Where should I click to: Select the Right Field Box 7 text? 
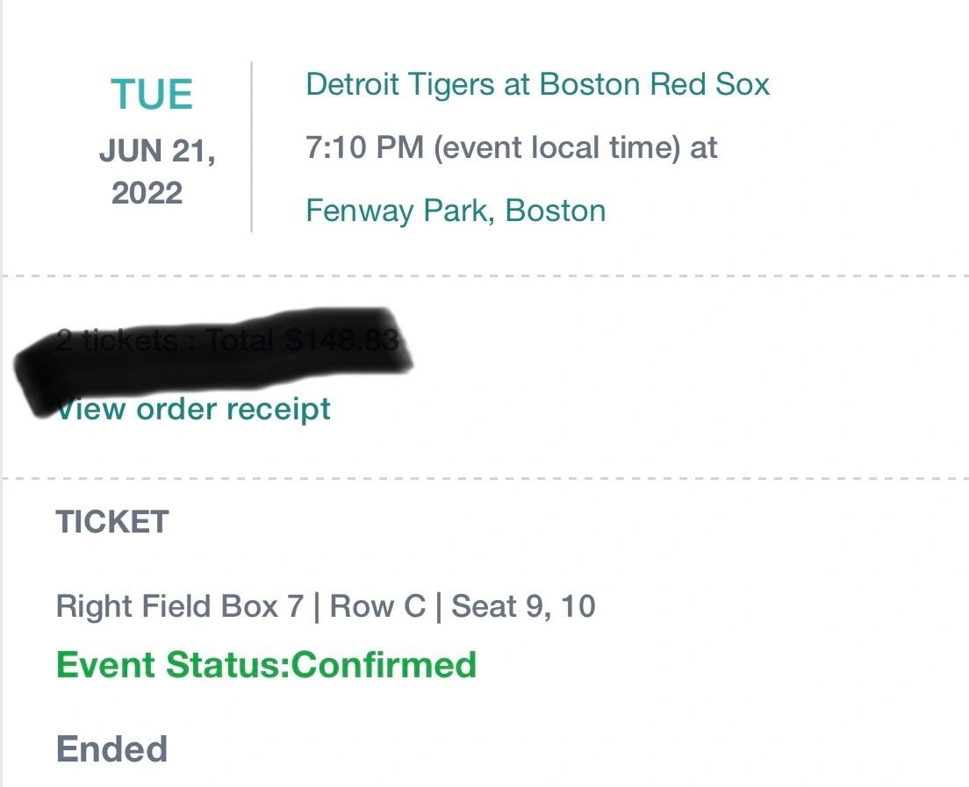179,606
